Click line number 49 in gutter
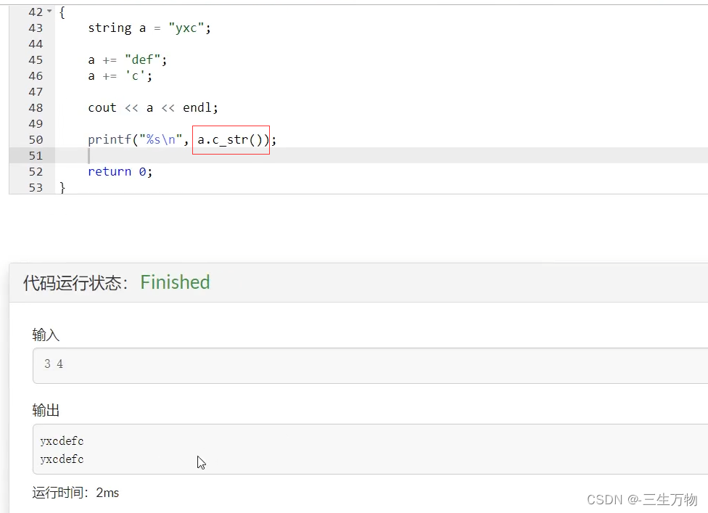Screen dimensions: 708x513 coord(36,124)
